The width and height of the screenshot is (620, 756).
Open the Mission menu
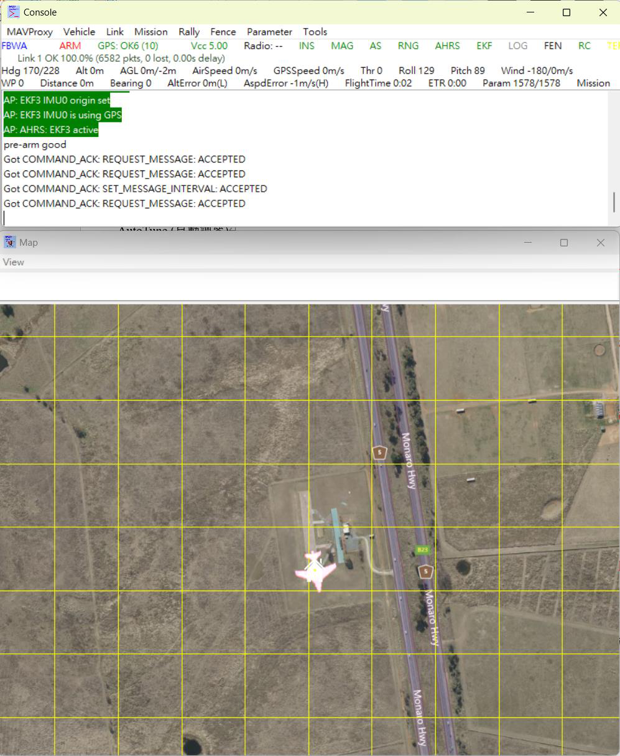coord(151,32)
